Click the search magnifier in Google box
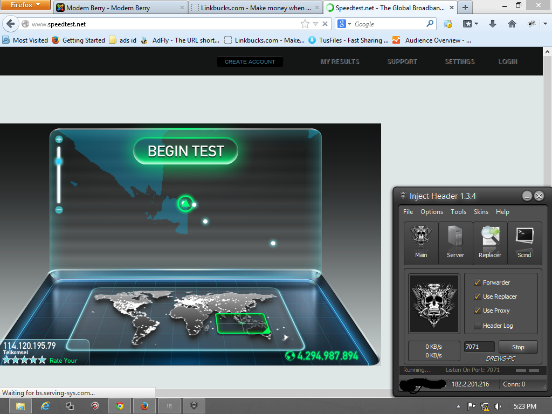The height and width of the screenshot is (414, 552). (430, 24)
